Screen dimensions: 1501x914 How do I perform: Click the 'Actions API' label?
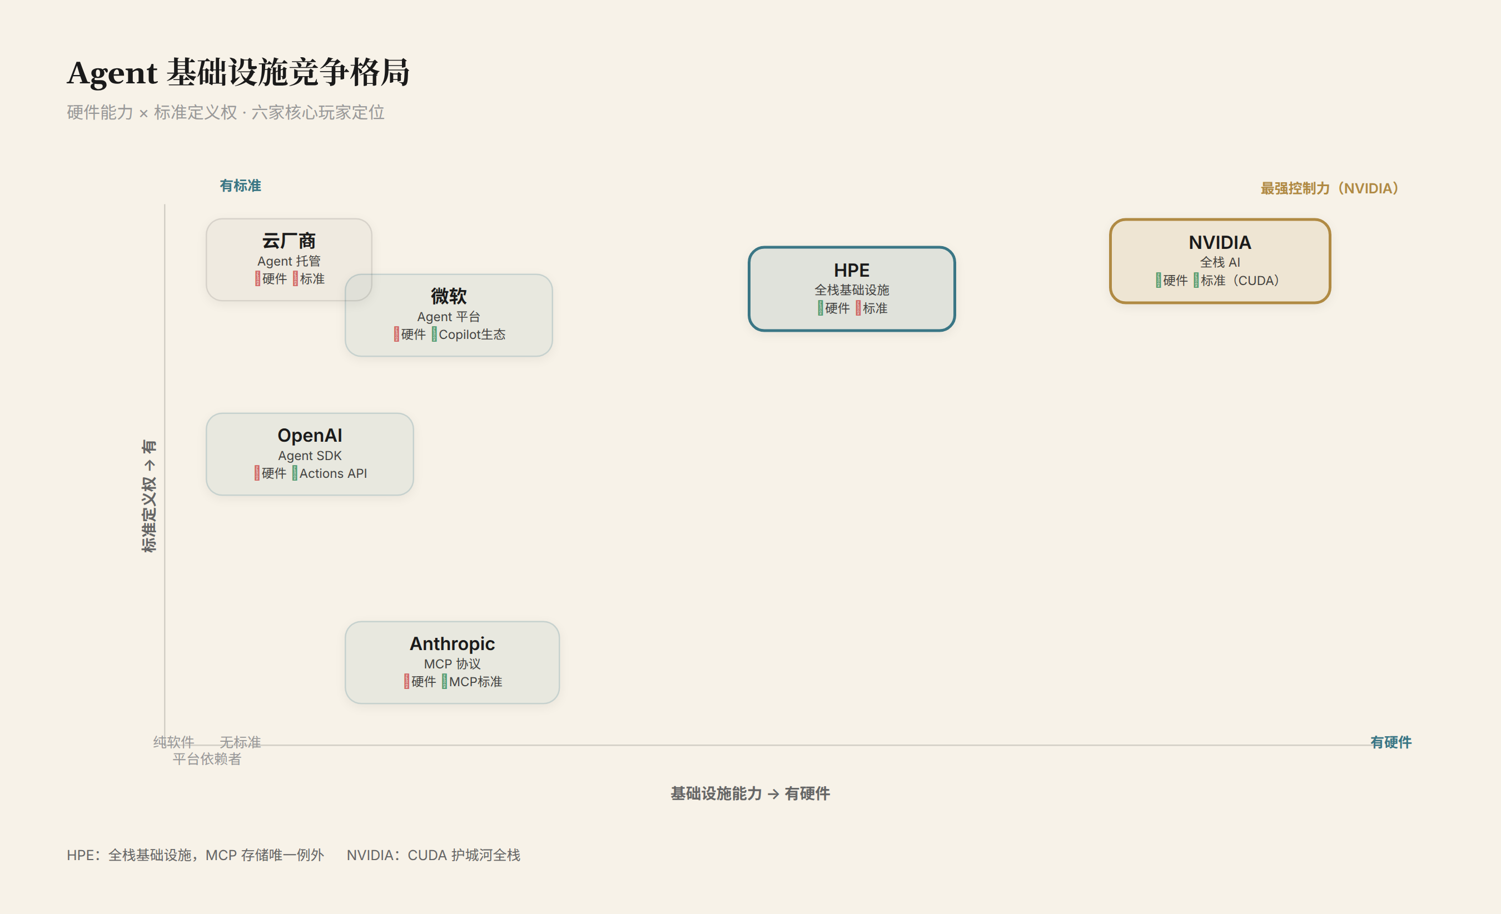(333, 473)
